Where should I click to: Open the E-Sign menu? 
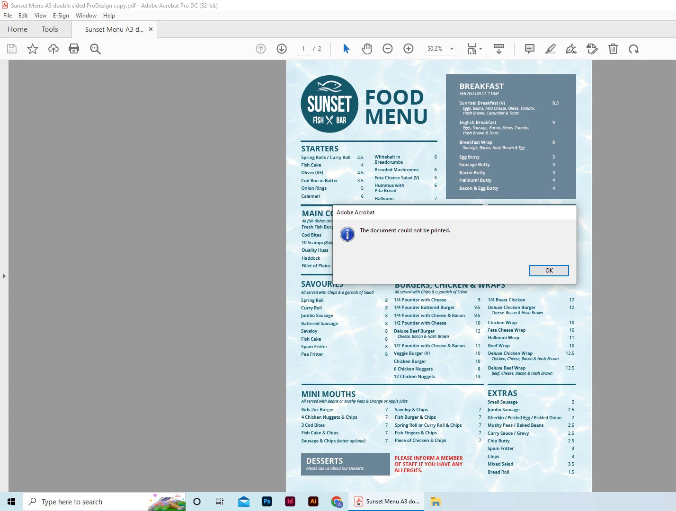click(61, 16)
